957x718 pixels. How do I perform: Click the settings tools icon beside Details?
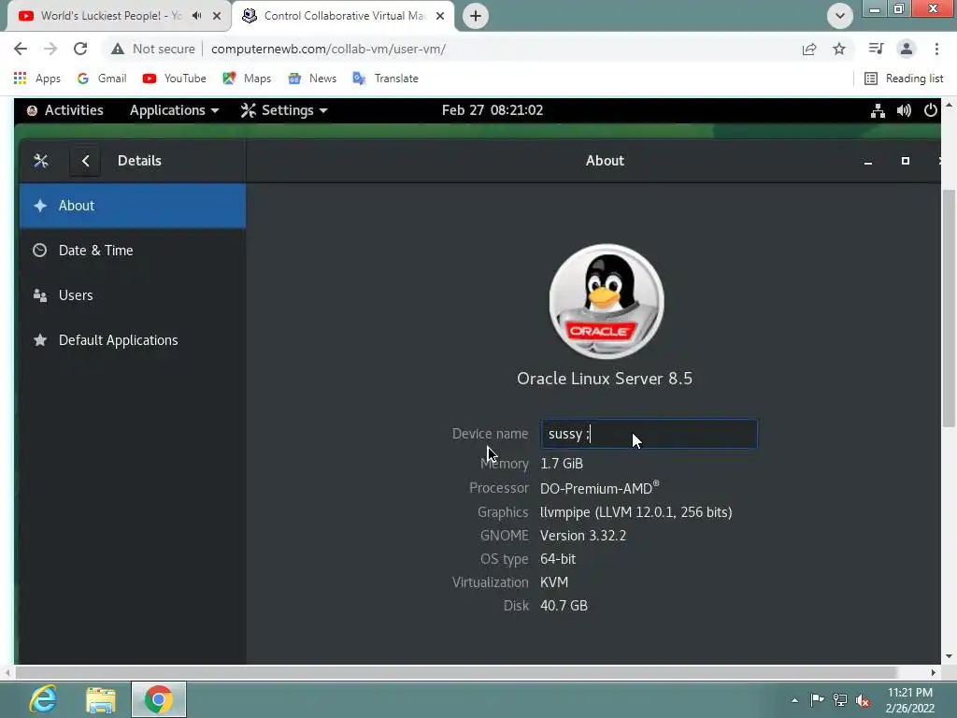(x=41, y=161)
